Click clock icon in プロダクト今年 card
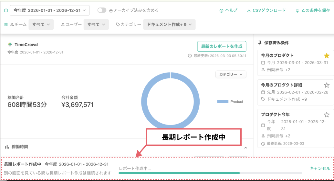The height and width of the screenshot is (181, 334). [x=263, y=144]
